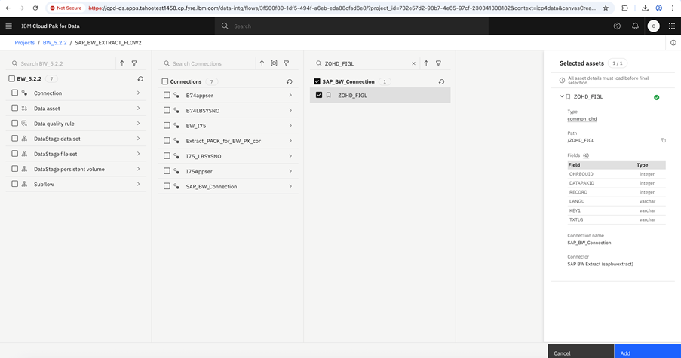The width and height of the screenshot is (681, 358).
Task: Collapse the ZOHD_FIGL details chevron
Action: pyautogui.click(x=562, y=96)
